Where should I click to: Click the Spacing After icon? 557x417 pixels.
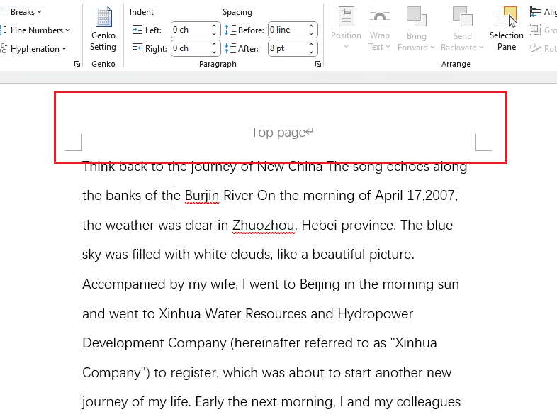pyautogui.click(x=230, y=48)
